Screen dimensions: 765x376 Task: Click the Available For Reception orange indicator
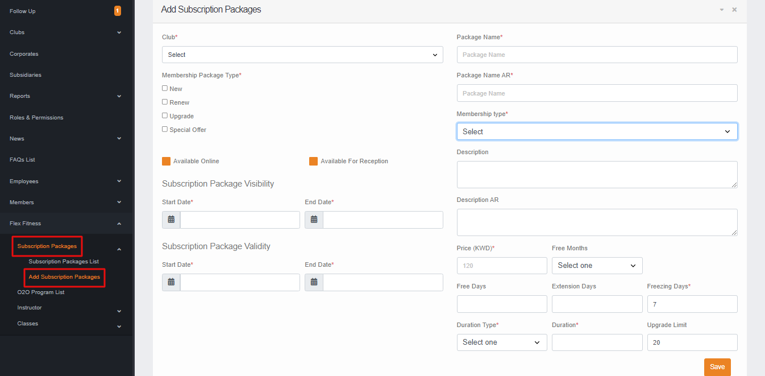[x=313, y=161]
